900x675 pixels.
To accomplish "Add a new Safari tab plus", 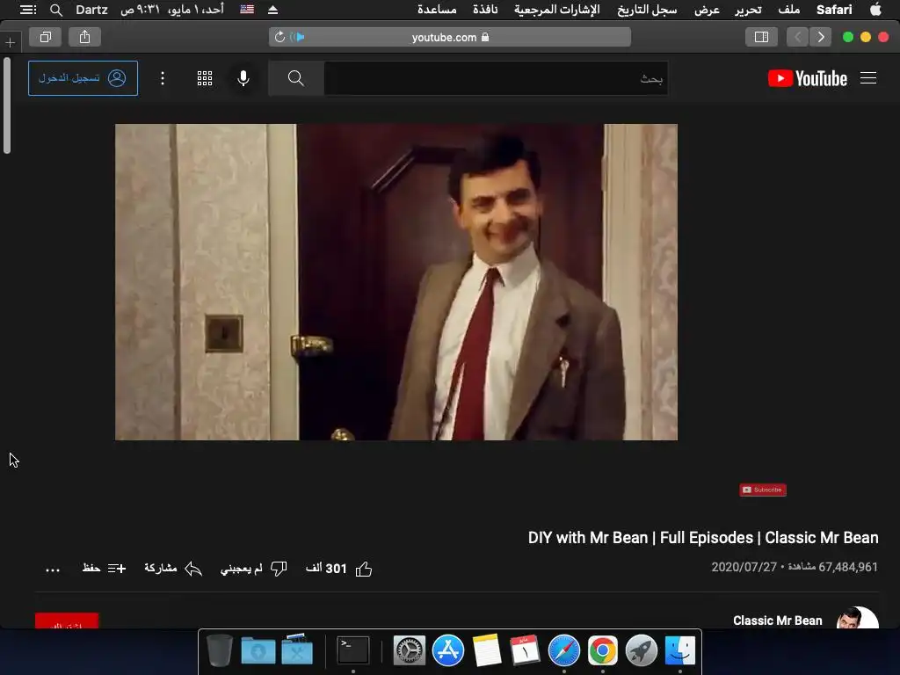I will tap(11, 42).
